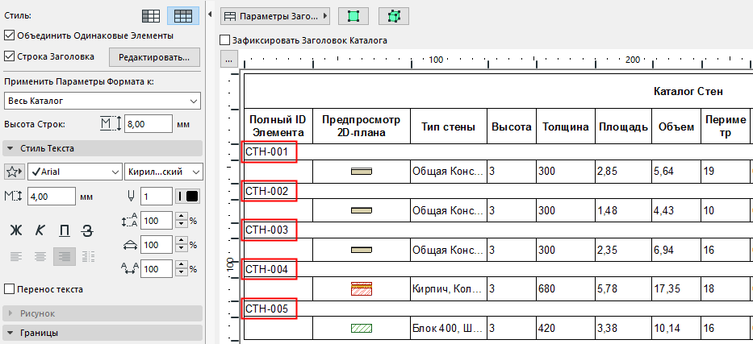
Task: Align text to the right
Action: pyautogui.click(x=65, y=256)
